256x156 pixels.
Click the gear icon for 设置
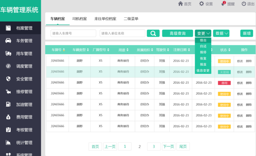click(x=202, y=4)
